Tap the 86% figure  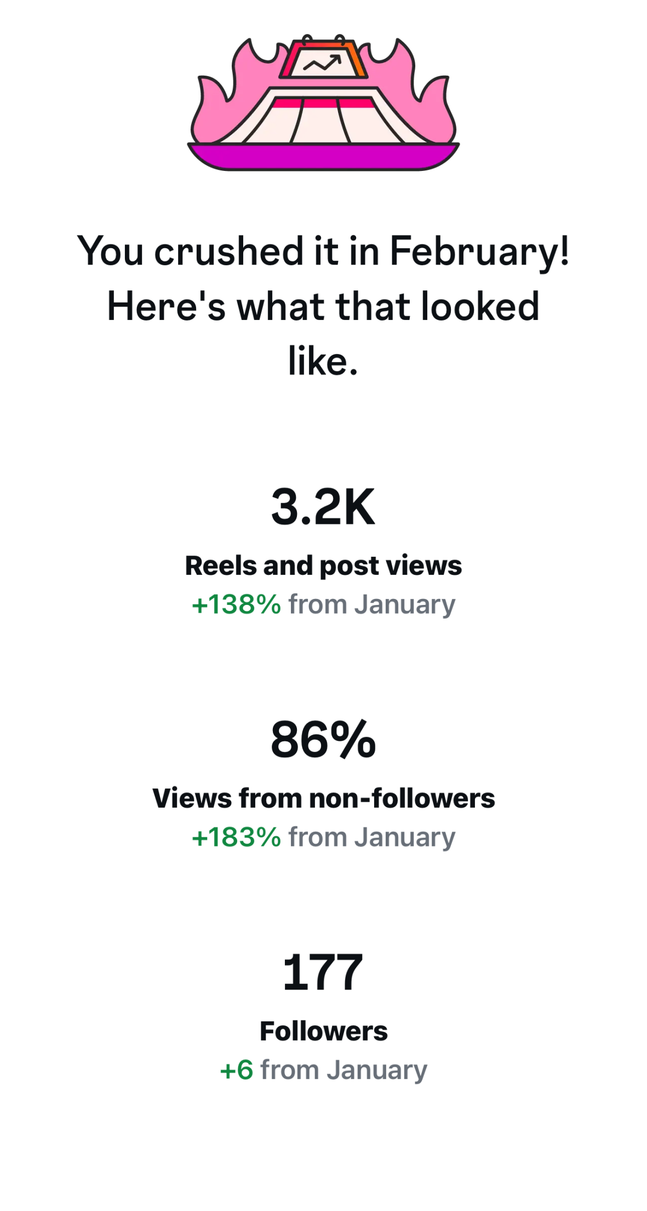323,740
